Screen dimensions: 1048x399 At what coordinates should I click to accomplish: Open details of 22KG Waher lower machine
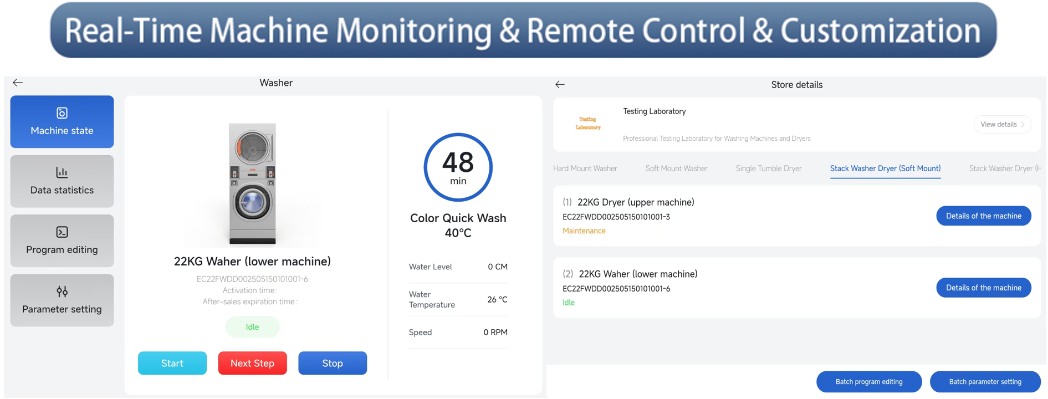tap(983, 288)
